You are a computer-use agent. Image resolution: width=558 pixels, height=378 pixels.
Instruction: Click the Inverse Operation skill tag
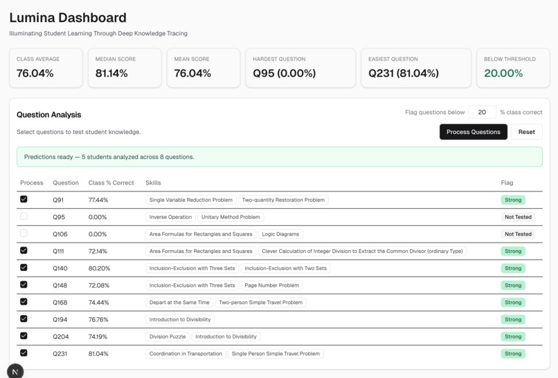pyautogui.click(x=170, y=217)
